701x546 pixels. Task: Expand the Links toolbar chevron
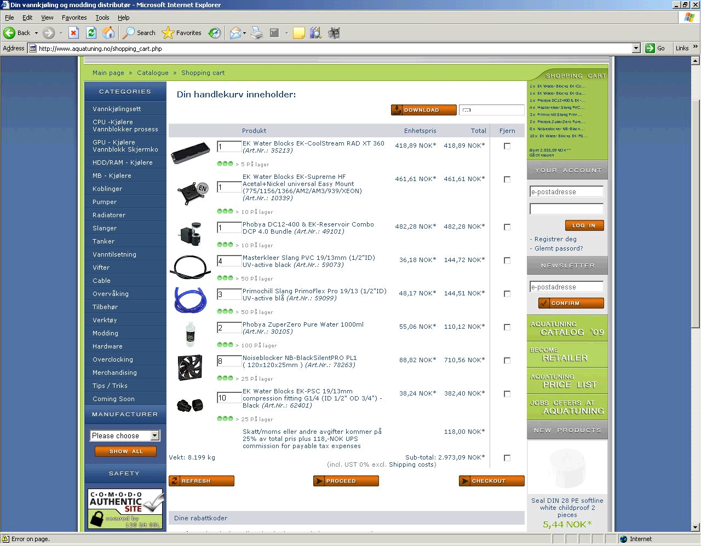tap(696, 47)
